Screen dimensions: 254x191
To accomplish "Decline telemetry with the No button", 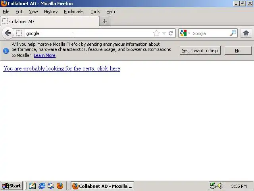I will click(x=238, y=51).
